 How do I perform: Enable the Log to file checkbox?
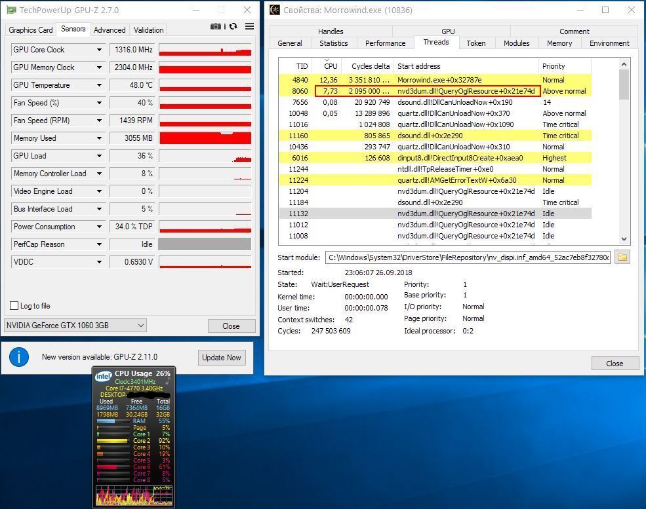(14, 305)
